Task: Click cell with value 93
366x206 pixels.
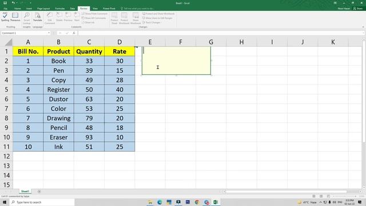Action: [x=89, y=137]
